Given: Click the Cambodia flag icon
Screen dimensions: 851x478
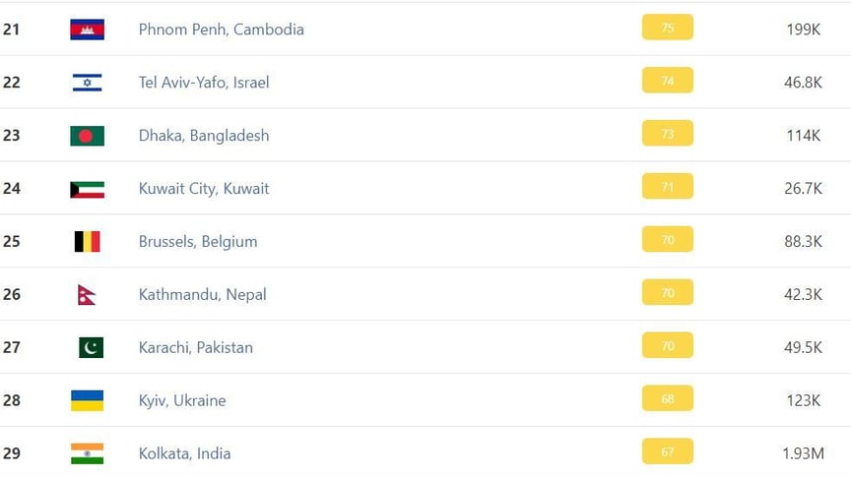Looking at the screenshot, I should 87,30.
